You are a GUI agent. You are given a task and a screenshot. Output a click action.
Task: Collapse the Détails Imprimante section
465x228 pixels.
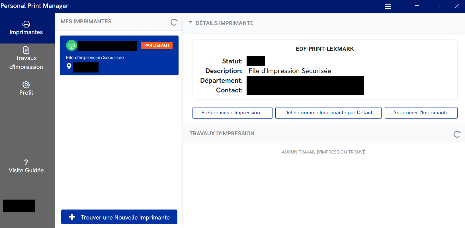point(190,22)
